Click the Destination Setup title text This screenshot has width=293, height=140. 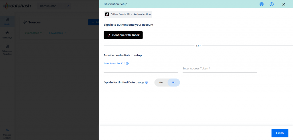tap(116, 4)
